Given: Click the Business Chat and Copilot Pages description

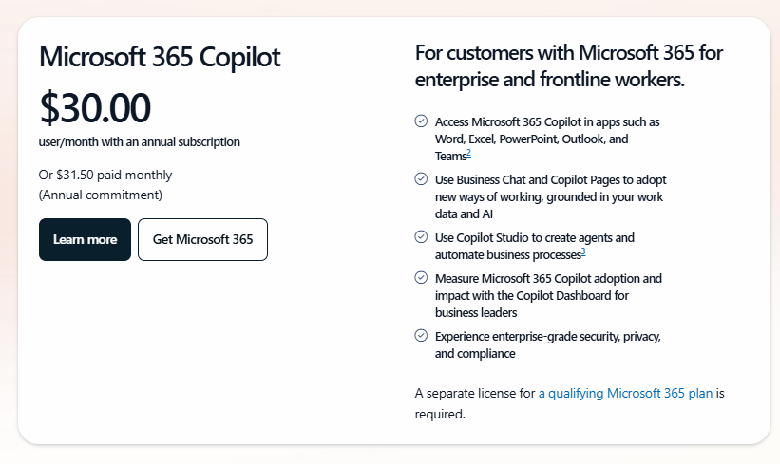Looking at the screenshot, I should (551, 196).
